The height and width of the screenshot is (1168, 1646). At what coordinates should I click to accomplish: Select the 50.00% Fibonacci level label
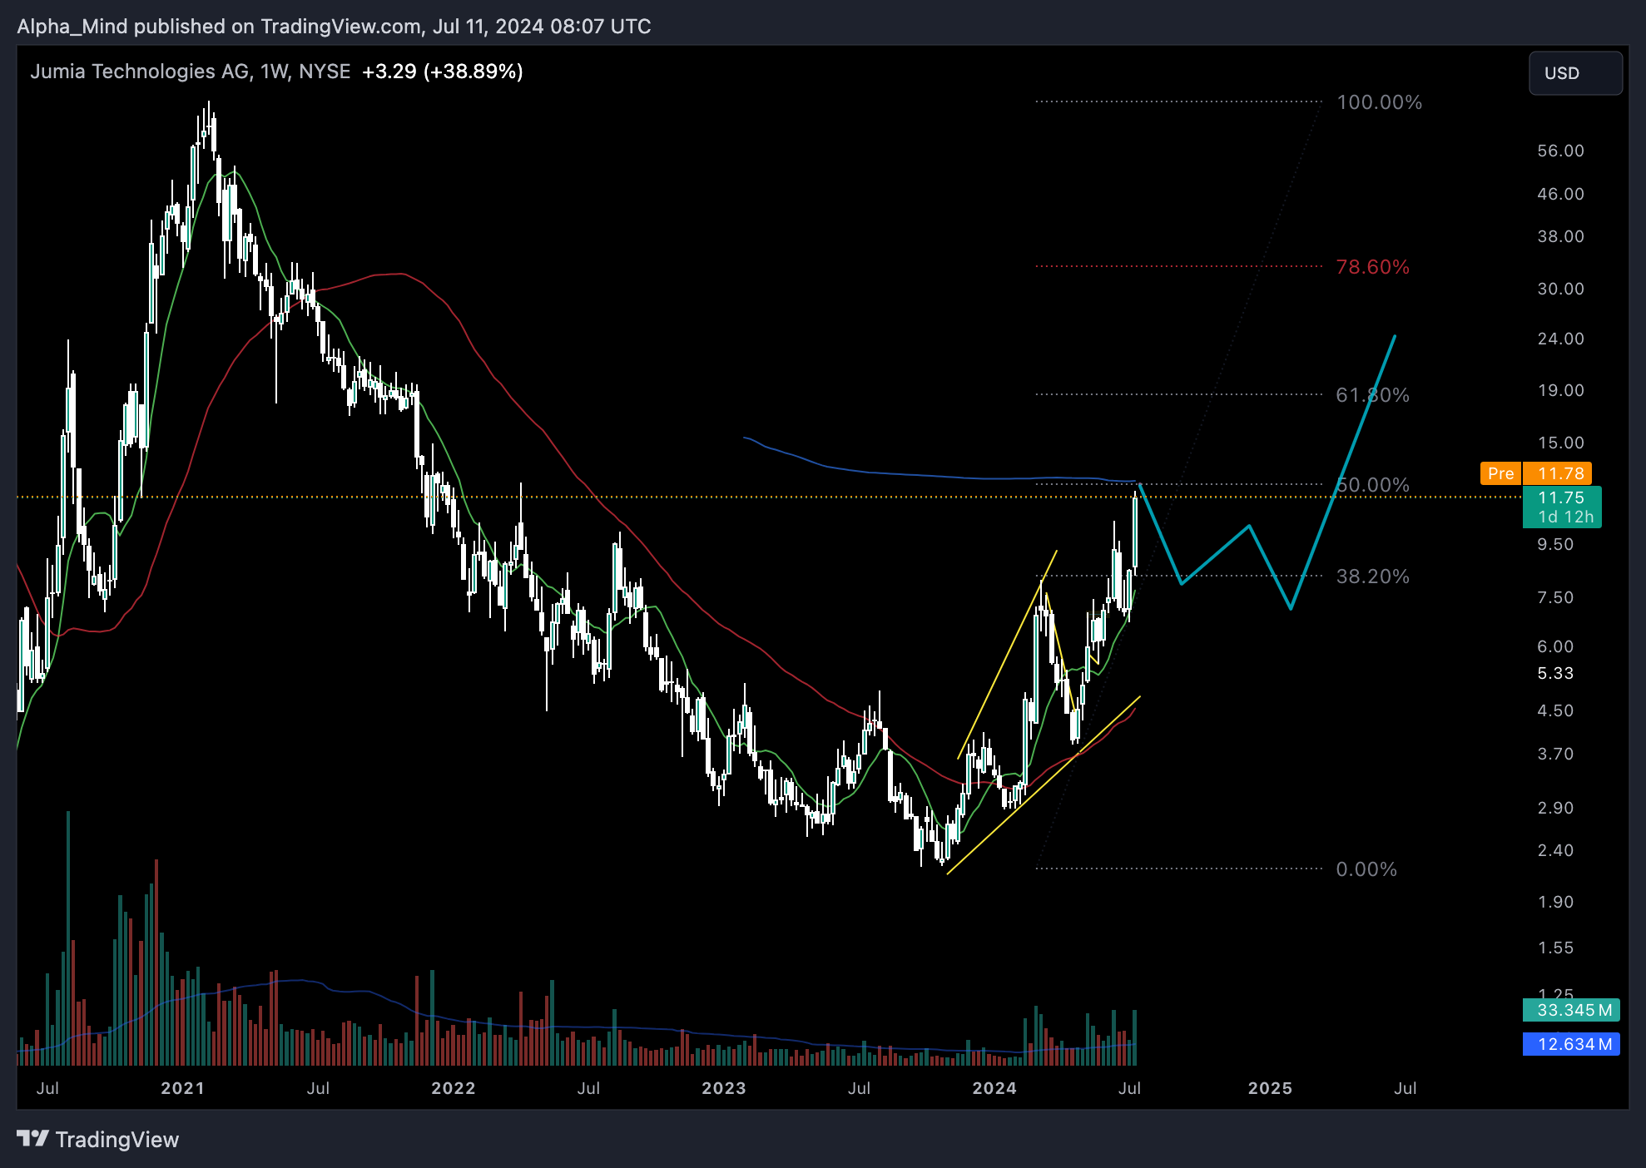[x=1372, y=485]
